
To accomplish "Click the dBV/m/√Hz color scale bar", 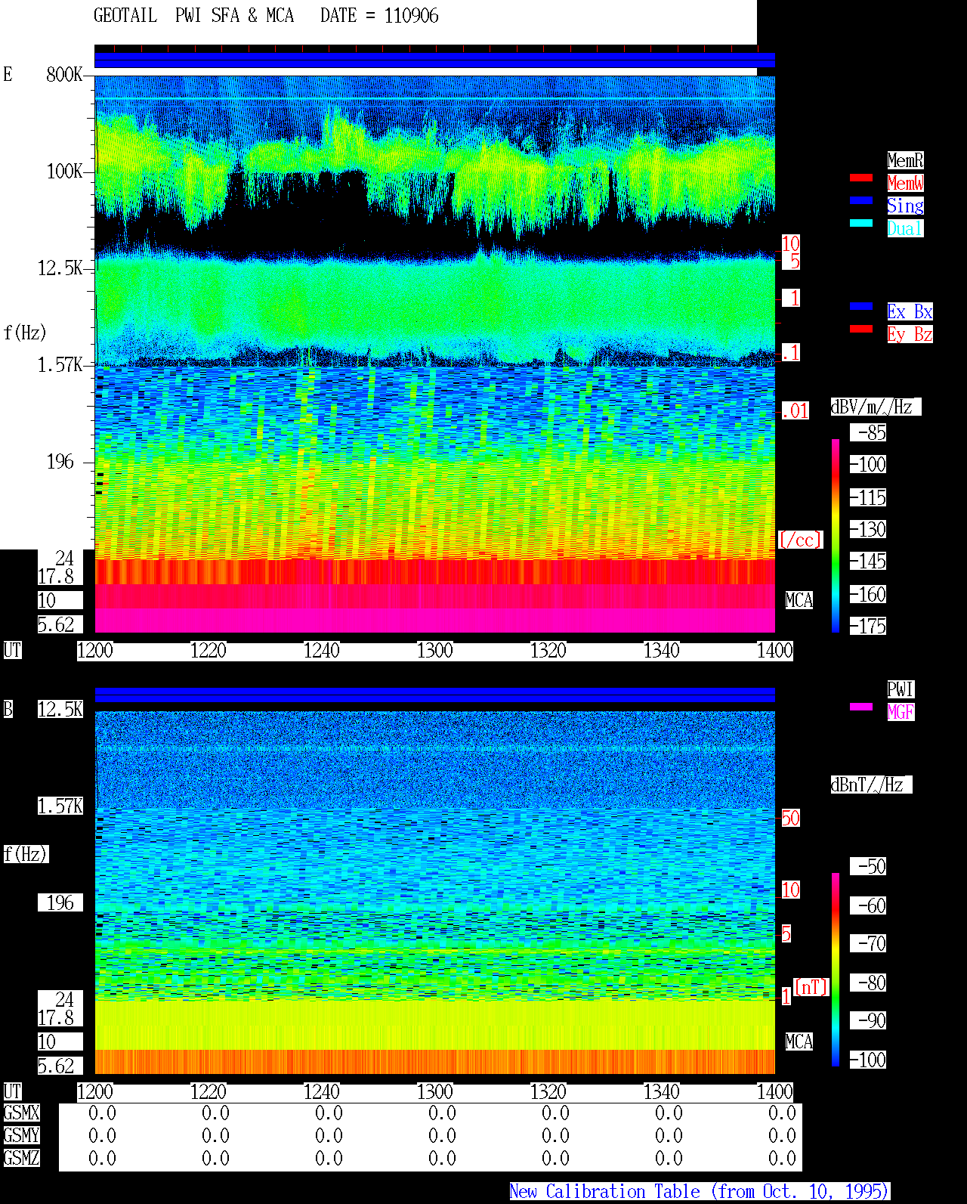I will pyautogui.click(x=836, y=536).
